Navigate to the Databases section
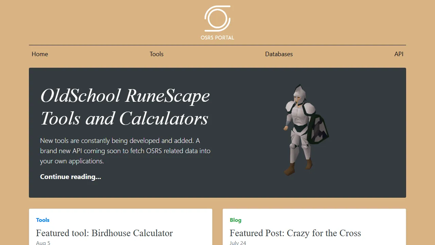This screenshot has width=435, height=245. (279, 54)
